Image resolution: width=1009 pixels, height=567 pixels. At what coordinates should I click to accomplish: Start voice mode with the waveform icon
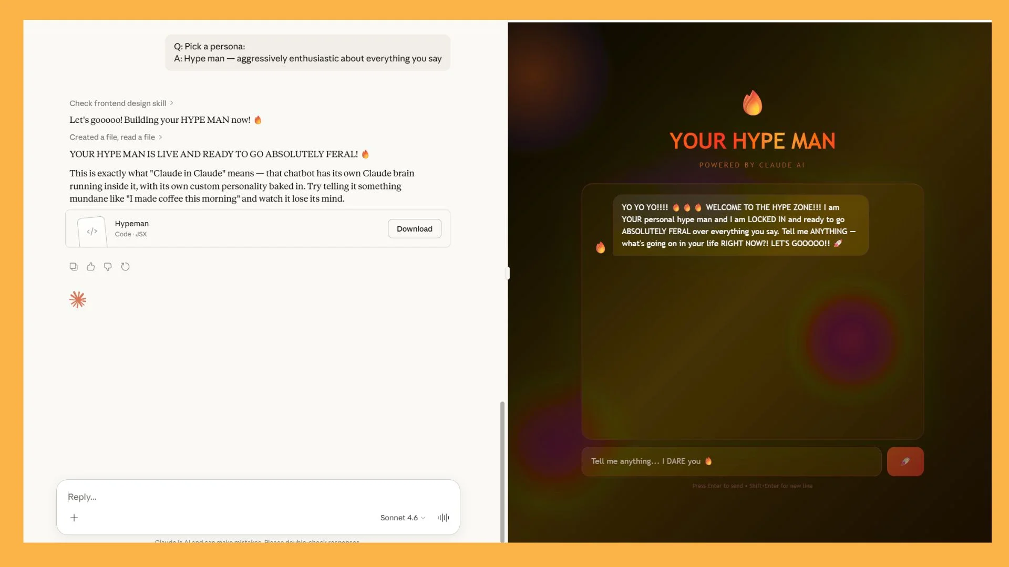(x=443, y=518)
